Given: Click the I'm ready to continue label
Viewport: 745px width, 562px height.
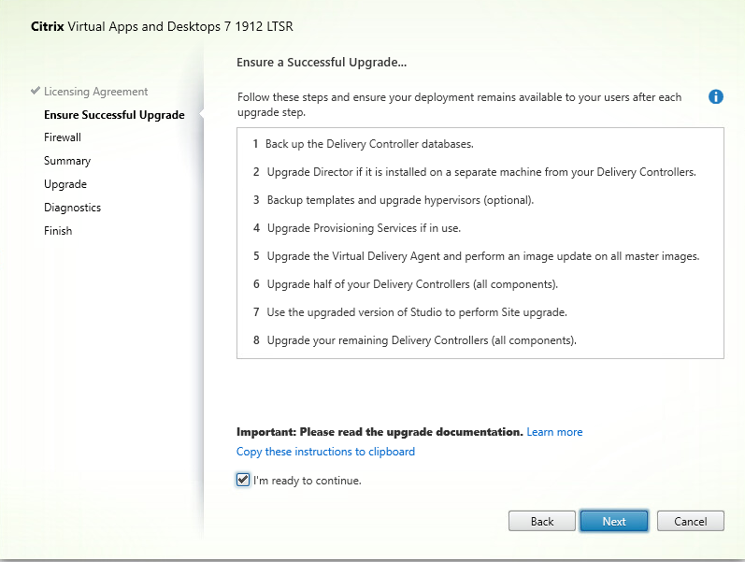Looking at the screenshot, I should [307, 481].
